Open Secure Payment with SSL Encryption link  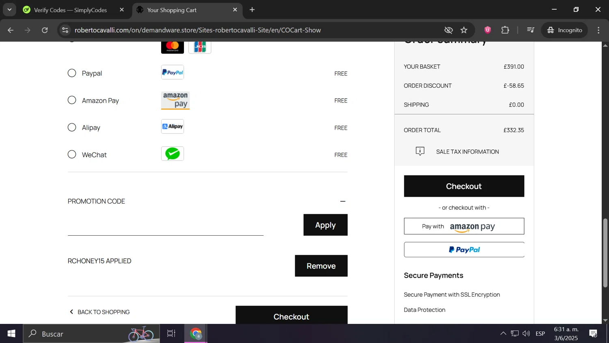(x=452, y=295)
